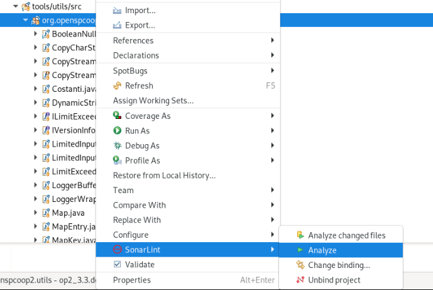
Task: Click the tools/utils/src source folder icon
Action: pyautogui.click(x=26, y=7)
